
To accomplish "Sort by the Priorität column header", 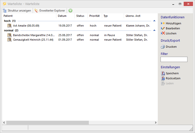I will [94, 16].
